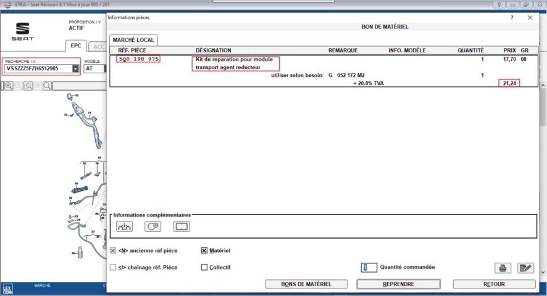547x296 pixels.
Task: Open ETKA main window help button
Action: [x=499, y=4]
